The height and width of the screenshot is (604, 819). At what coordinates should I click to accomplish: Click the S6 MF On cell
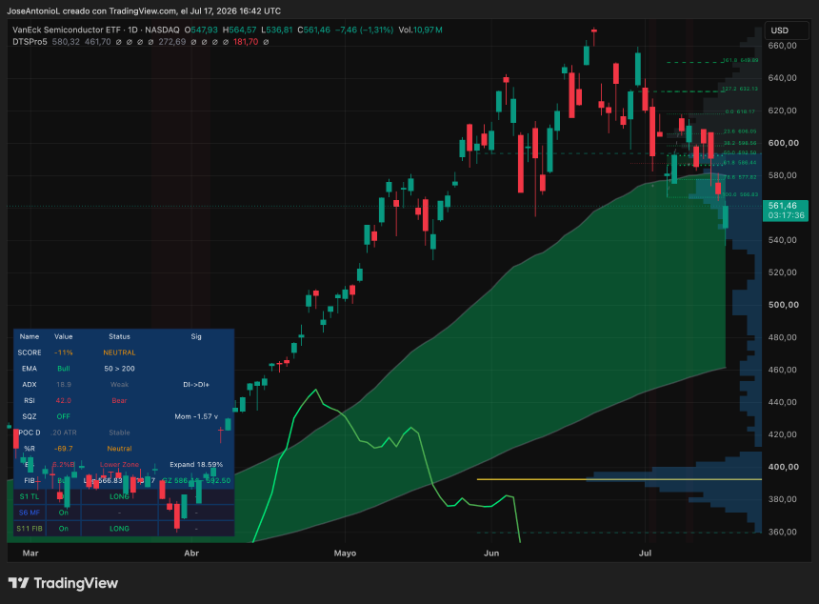[x=63, y=513]
